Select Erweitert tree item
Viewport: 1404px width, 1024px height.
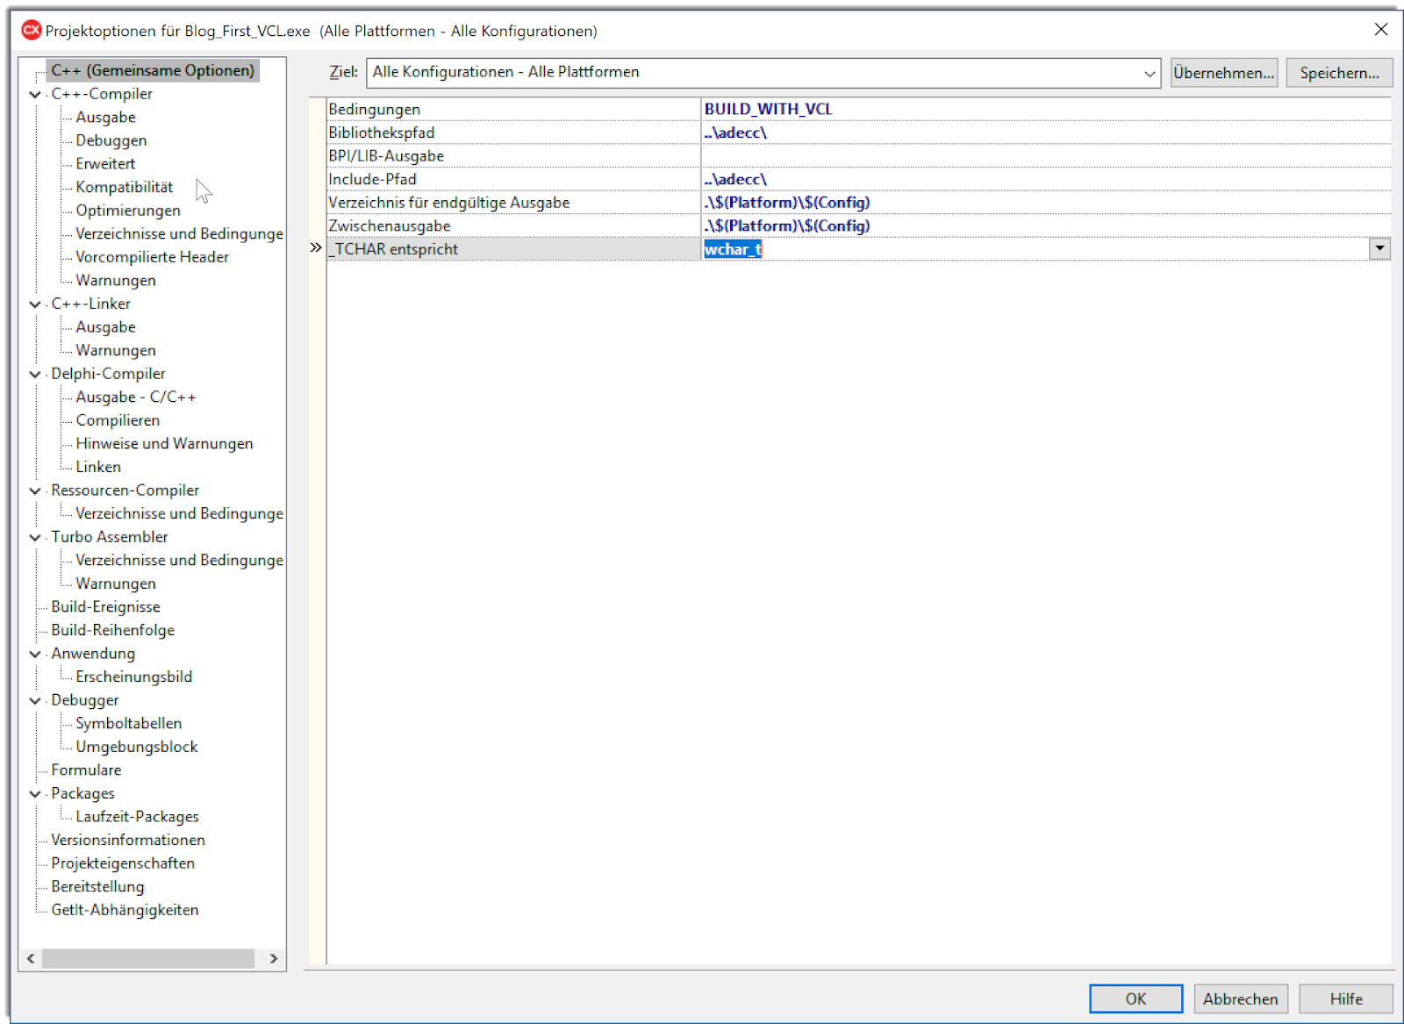coord(105,163)
